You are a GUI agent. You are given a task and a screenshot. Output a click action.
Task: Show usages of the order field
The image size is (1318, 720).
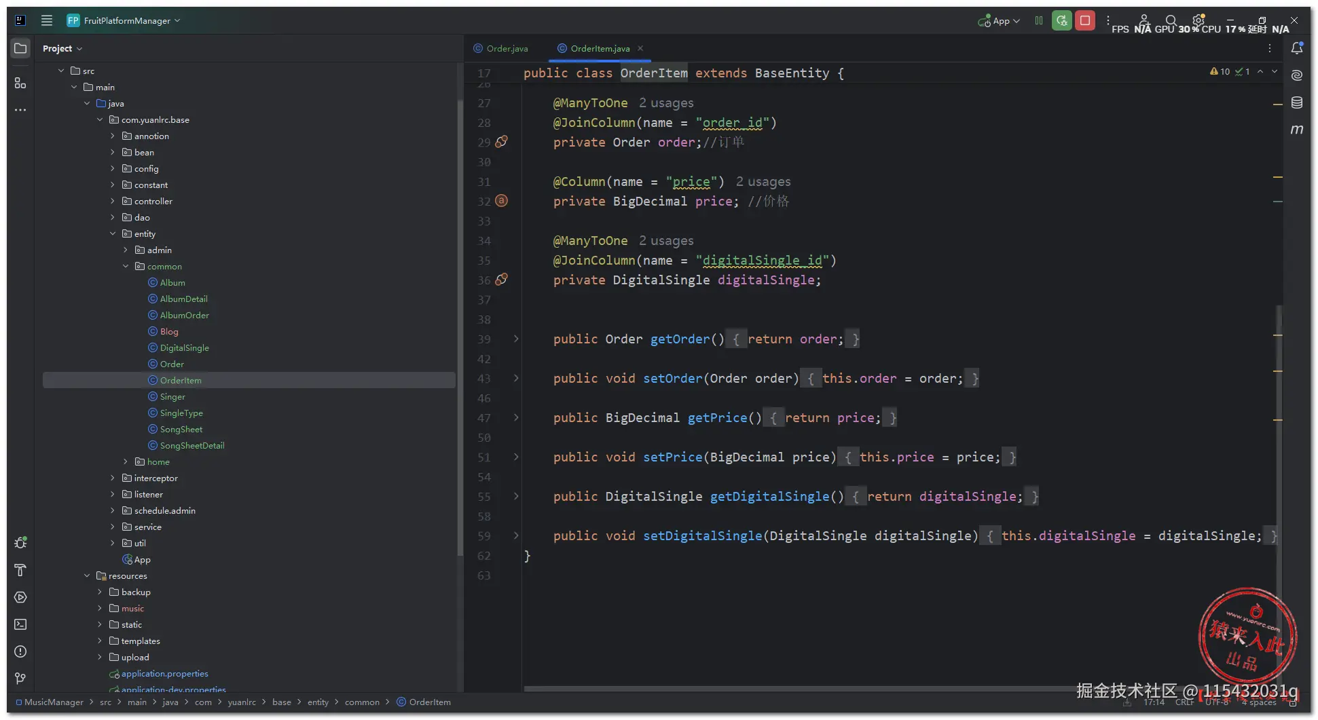click(666, 103)
